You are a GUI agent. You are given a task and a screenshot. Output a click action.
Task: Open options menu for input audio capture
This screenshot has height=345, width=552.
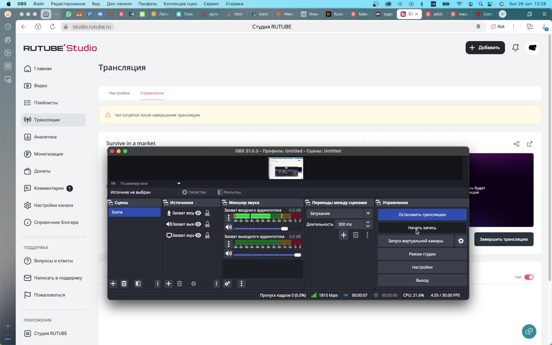pos(229,218)
